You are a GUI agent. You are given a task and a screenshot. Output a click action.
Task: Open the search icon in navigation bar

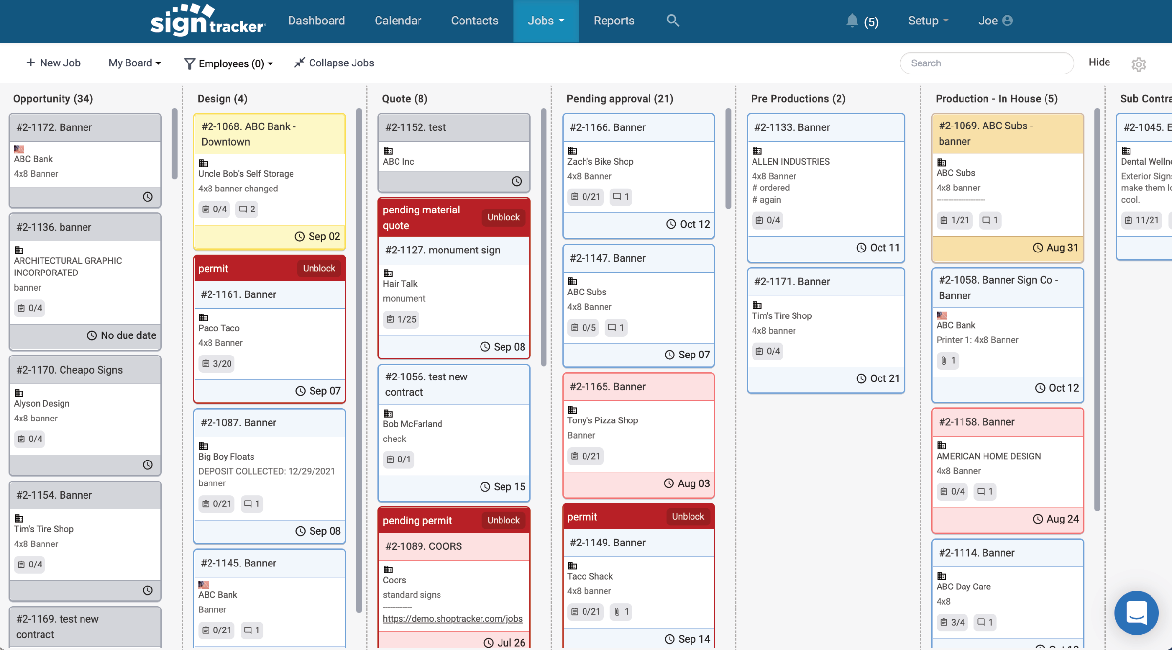click(672, 21)
